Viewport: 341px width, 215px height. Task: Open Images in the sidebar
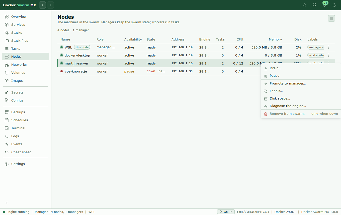(x=26, y=80)
